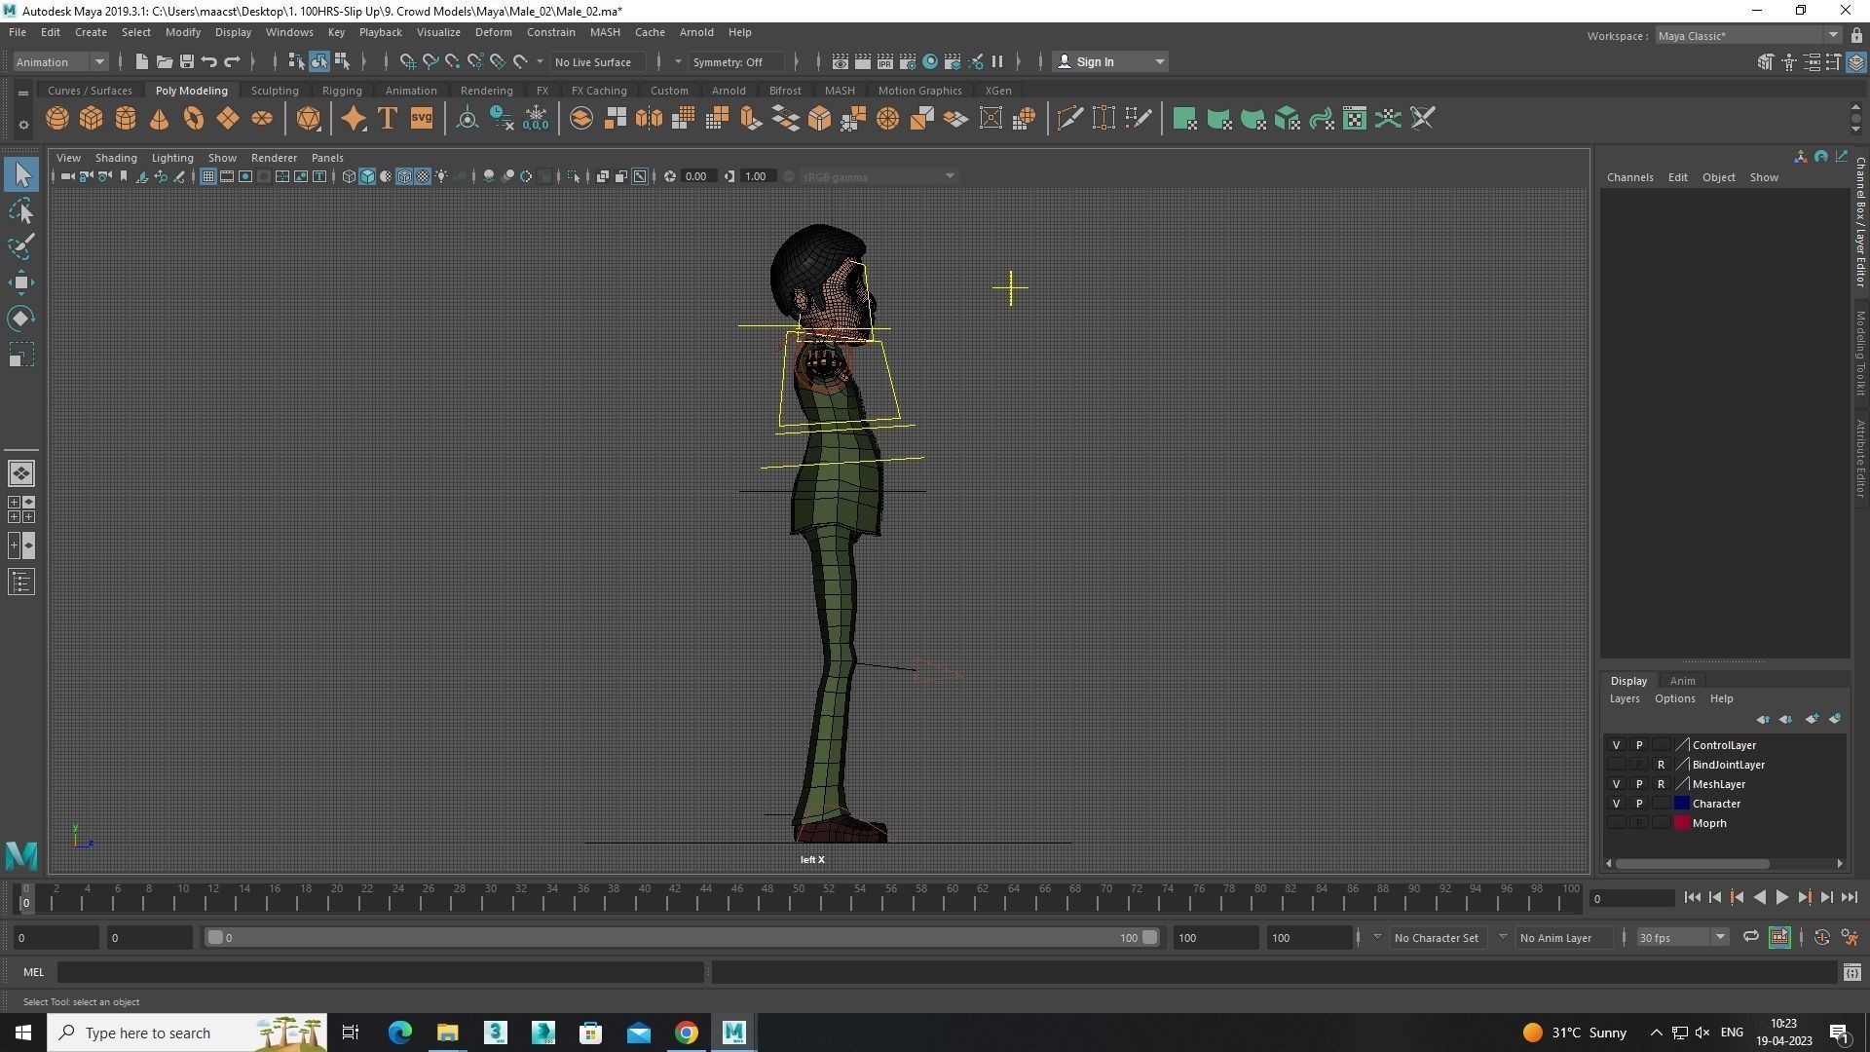Image resolution: width=1870 pixels, height=1052 pixels.
Task: Toggle visibility of Character layer
Action: click(x=1616, y=804)
